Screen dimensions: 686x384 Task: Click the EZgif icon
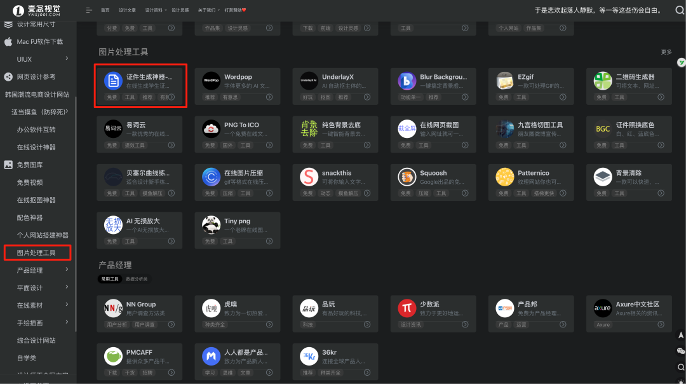click(x=505, y=81)
